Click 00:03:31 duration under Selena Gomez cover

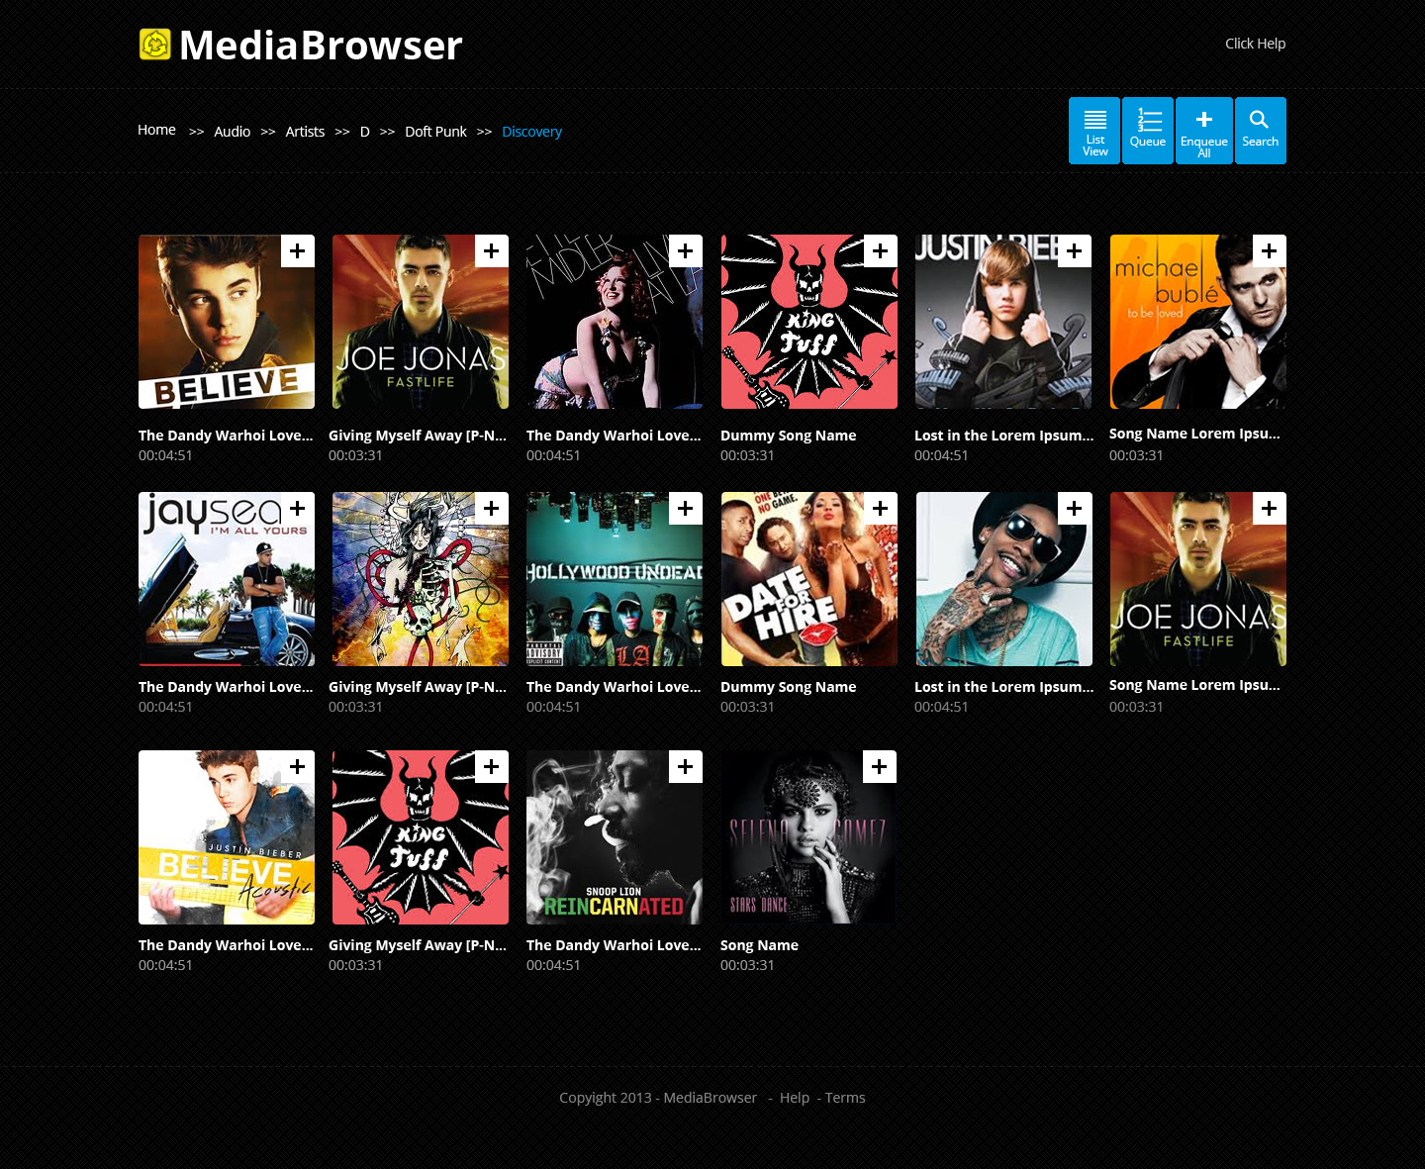747,965
